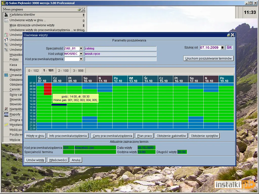This screenshot has height=194, width=259.
Task: Open calendar picker next to Szukaj od date
Action: click(223, 47)
